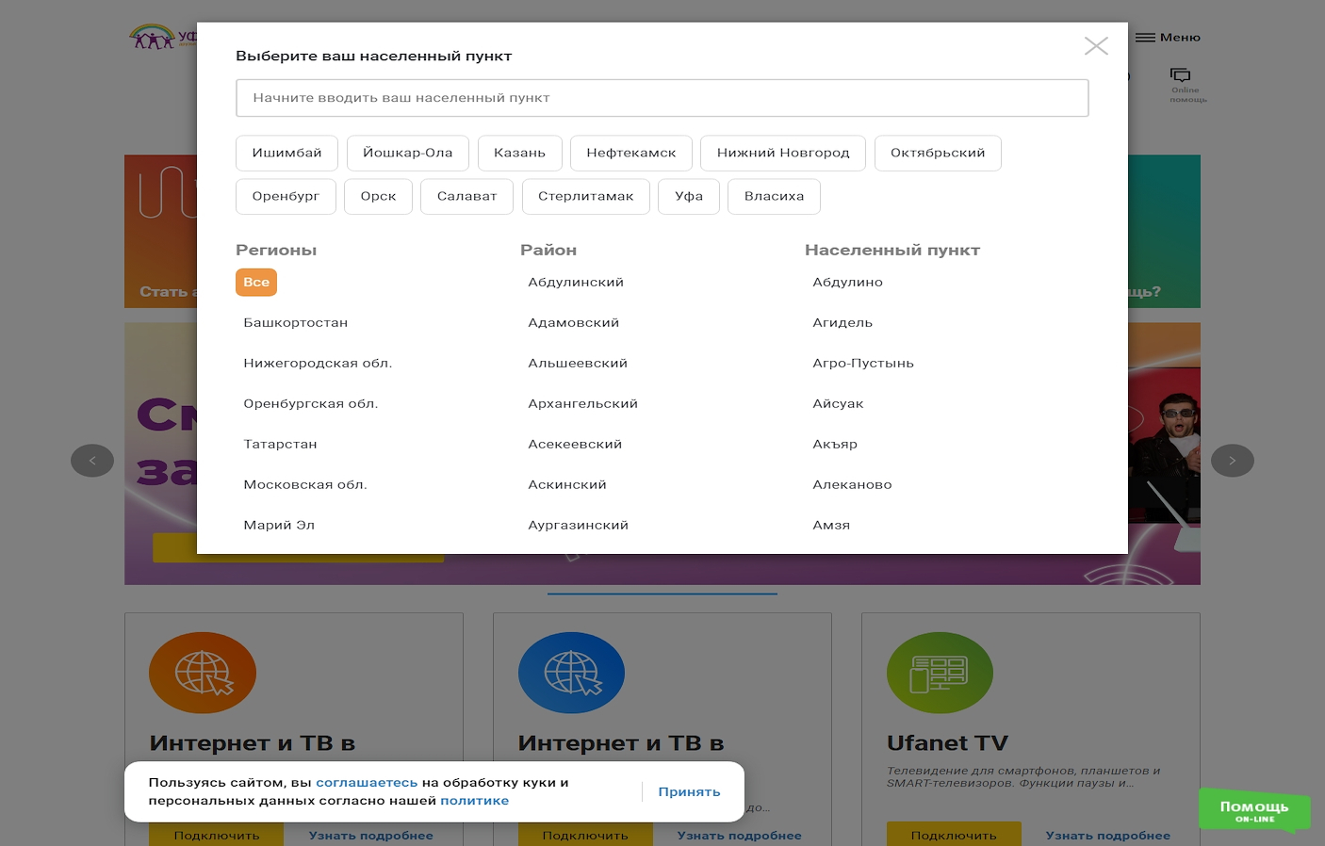Select Агидель locality

[842, 322]
